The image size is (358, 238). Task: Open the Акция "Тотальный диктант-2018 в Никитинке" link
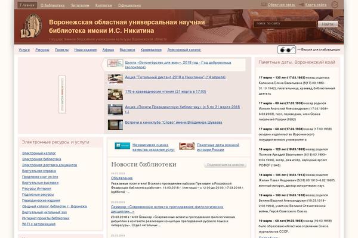[x=175, y=77]
